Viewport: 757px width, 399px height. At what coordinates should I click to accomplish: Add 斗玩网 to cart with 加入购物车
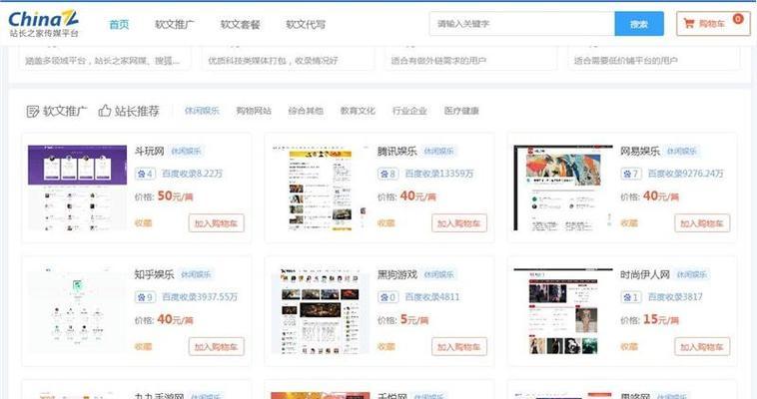(217, 223)
